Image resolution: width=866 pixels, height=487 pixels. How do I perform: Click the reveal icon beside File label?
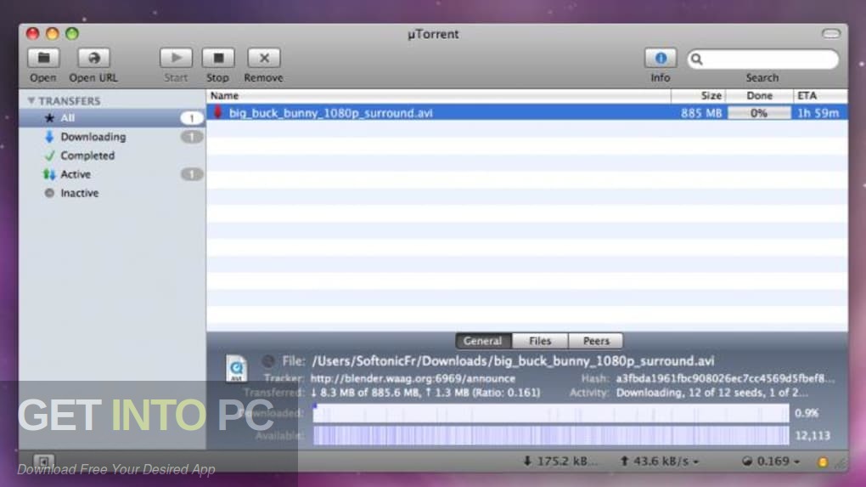click(x=267, y=361)
